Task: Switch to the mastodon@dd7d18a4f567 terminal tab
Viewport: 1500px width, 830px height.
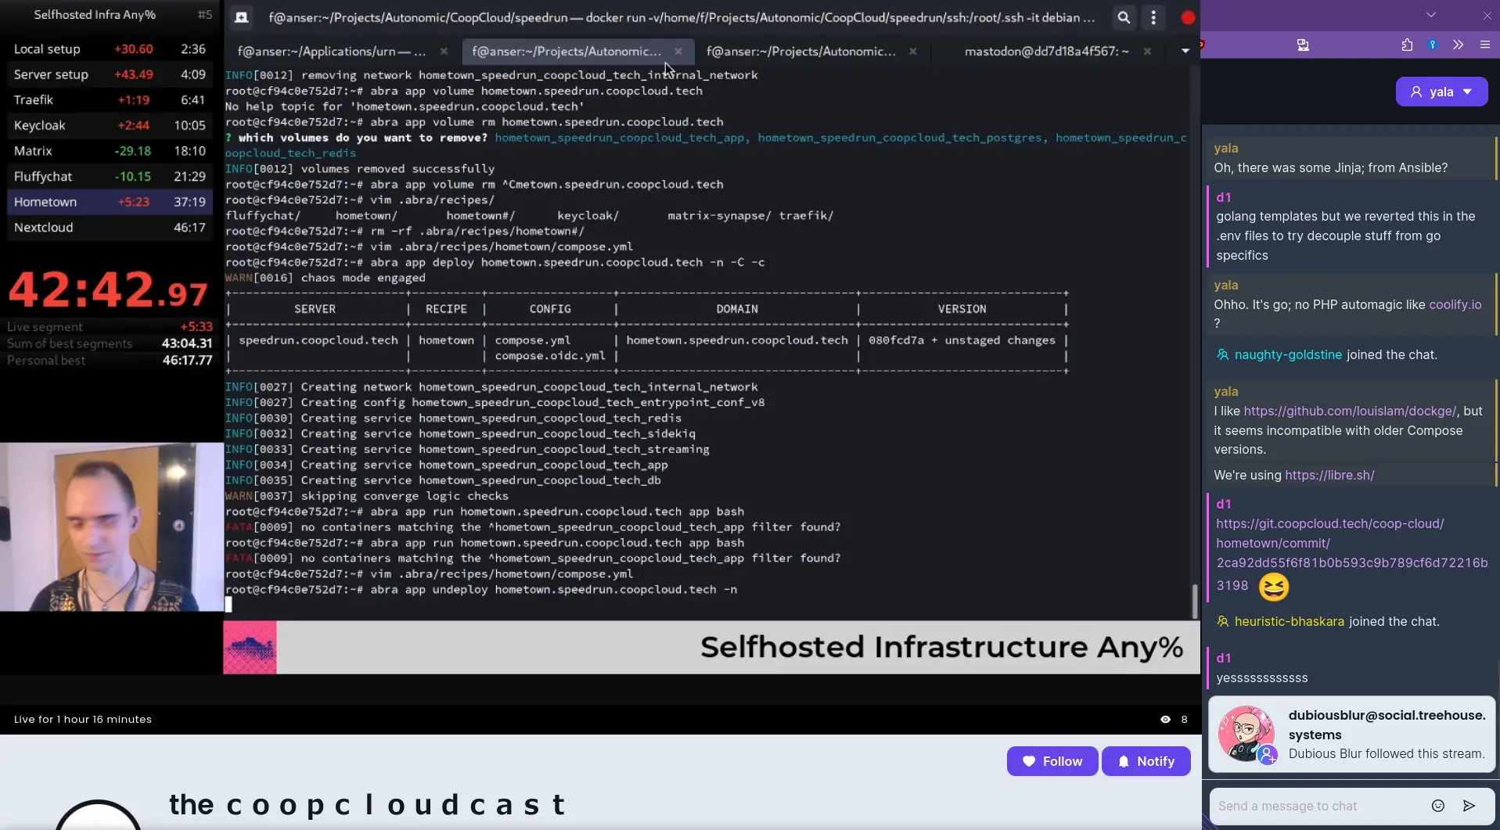Action: click(1046, 51)
